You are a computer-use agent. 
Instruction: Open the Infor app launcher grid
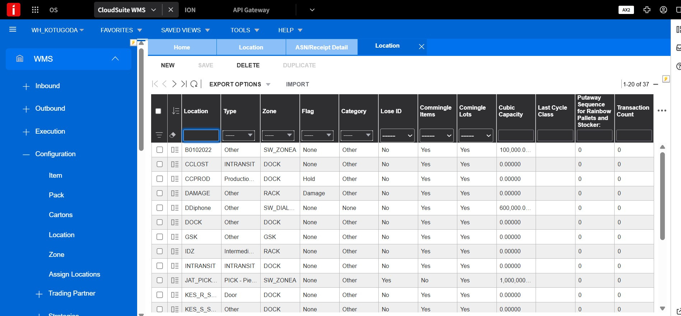(x=35, y=10)
